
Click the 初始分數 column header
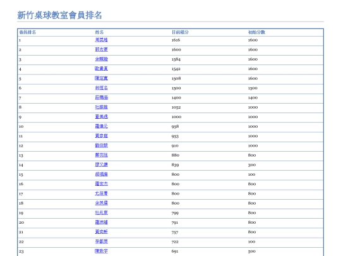click(256, 32)
